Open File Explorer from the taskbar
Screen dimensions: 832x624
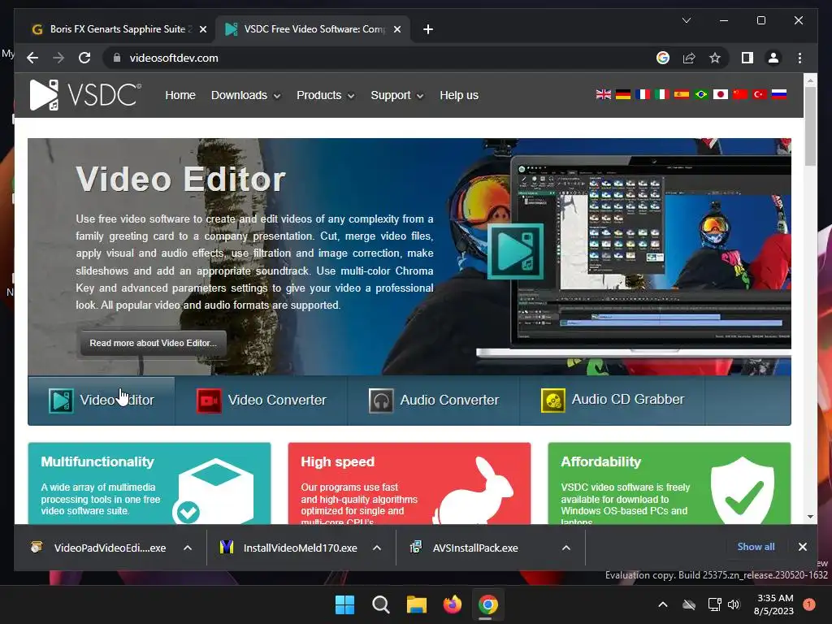[x=417, y=604]
